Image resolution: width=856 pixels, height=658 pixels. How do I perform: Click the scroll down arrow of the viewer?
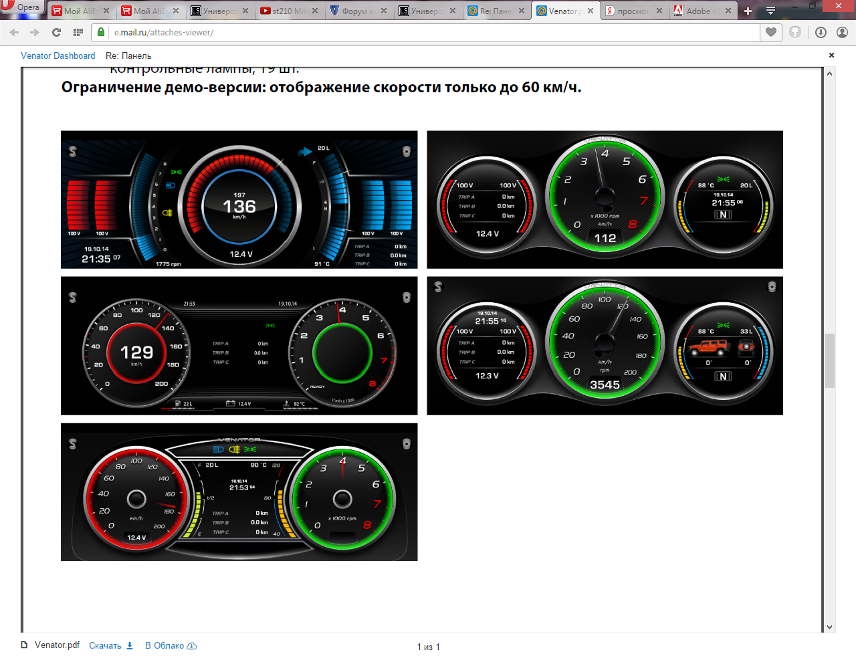pos(829,627)
